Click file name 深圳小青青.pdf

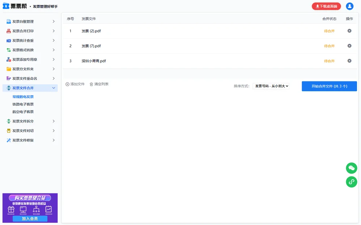pyautogui.click(x=94, y=61)
